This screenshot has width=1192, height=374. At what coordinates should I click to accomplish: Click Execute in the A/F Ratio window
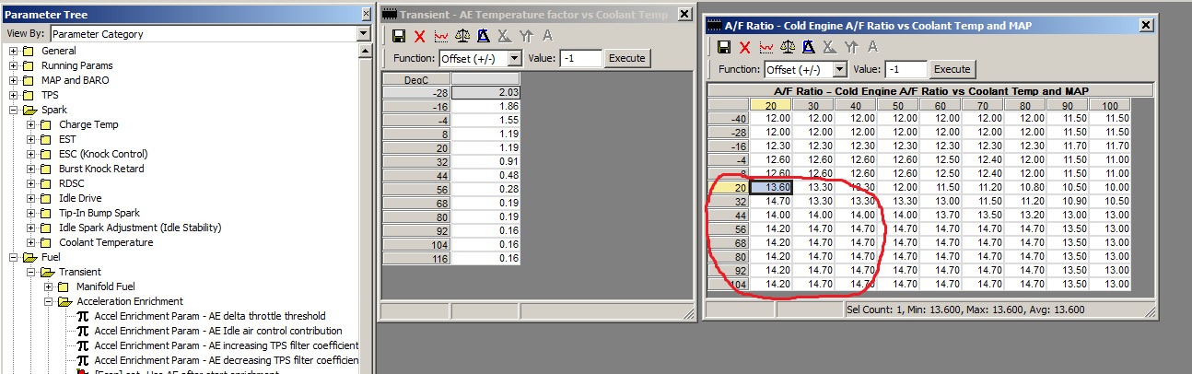[x=952, y=69]
